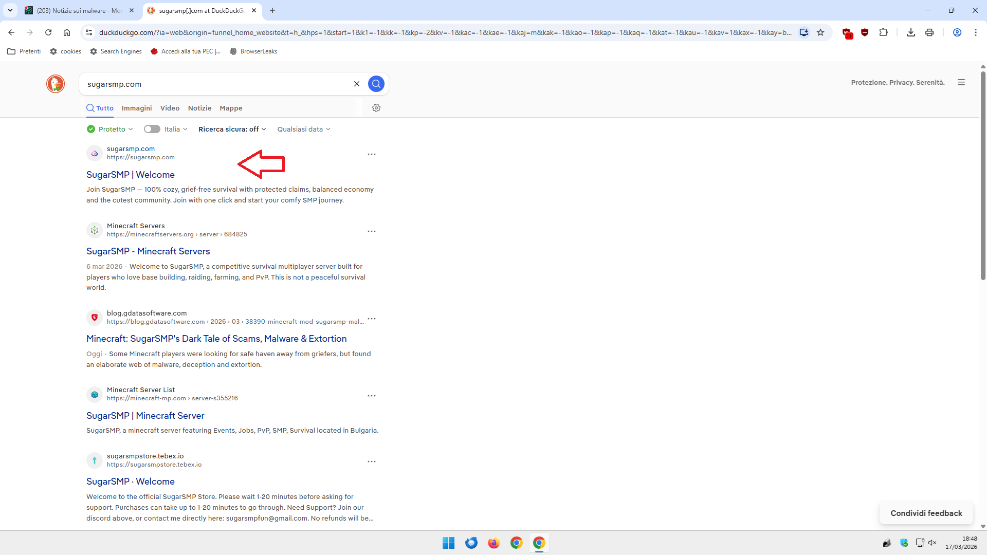Screen dimensions: 987x555
Task: Click the install app icon in address bar
Action: tap(804, 32)
